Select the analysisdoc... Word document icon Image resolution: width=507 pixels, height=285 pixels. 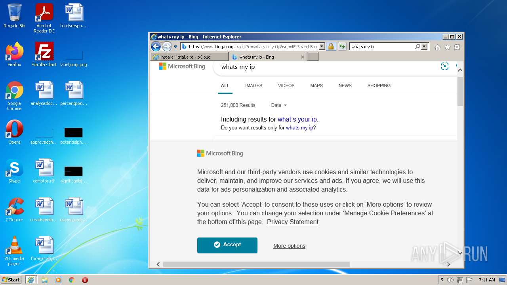[x=44, y=93]
